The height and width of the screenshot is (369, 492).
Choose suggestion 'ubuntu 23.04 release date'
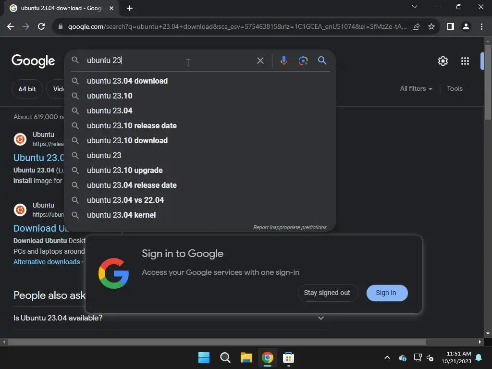[200, 185]
